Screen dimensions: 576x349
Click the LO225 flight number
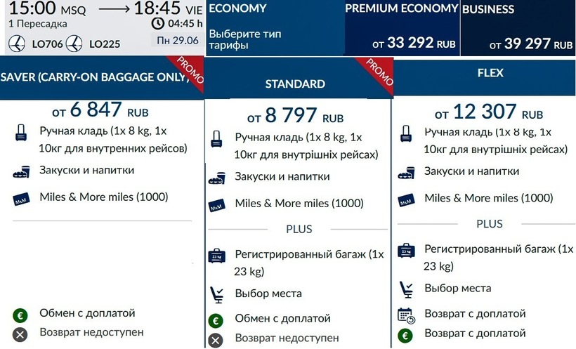click(x=105, y=44)
